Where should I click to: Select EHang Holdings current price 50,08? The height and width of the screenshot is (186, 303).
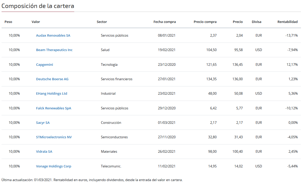click(238, 93)
